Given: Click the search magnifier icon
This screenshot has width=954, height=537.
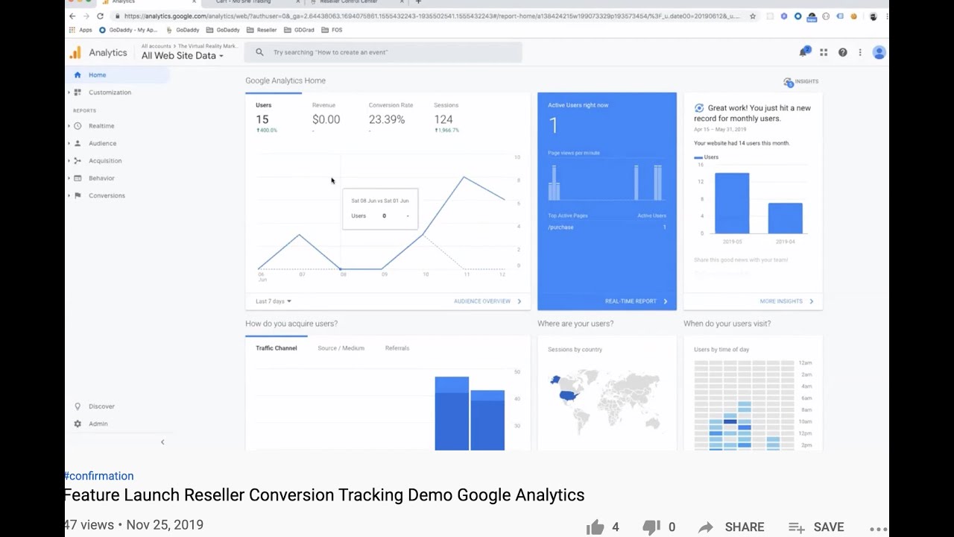Looking at the screenshot, I should coord(259,52).
